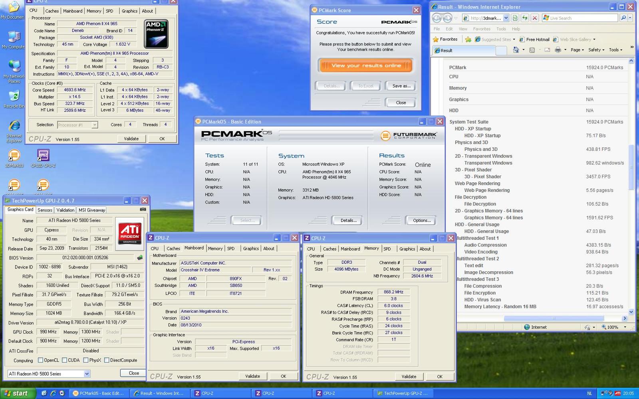Select the Recycle Bin desktop icon
The image size is (639, 399).
(14, 99)
